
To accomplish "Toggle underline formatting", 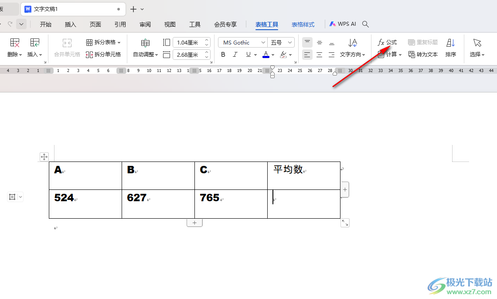I will pyautogui.click(x=248, y=55).
